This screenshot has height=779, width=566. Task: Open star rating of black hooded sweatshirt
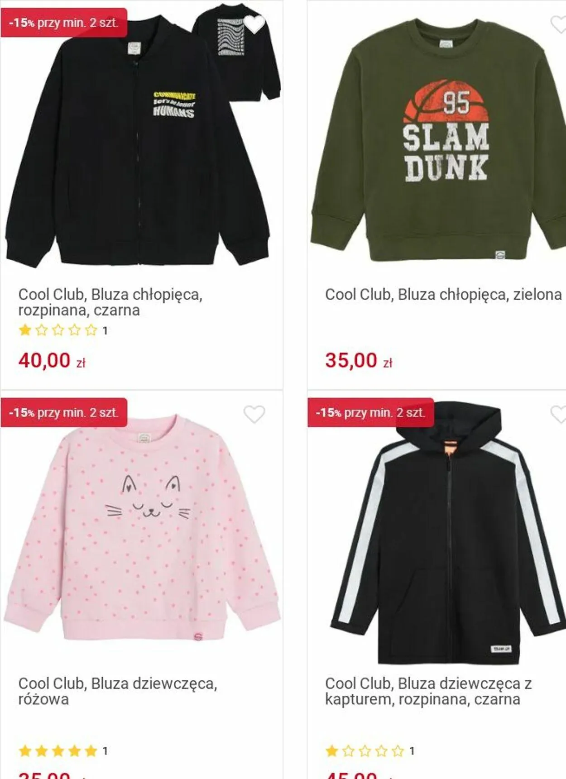(x=369, y=751)
